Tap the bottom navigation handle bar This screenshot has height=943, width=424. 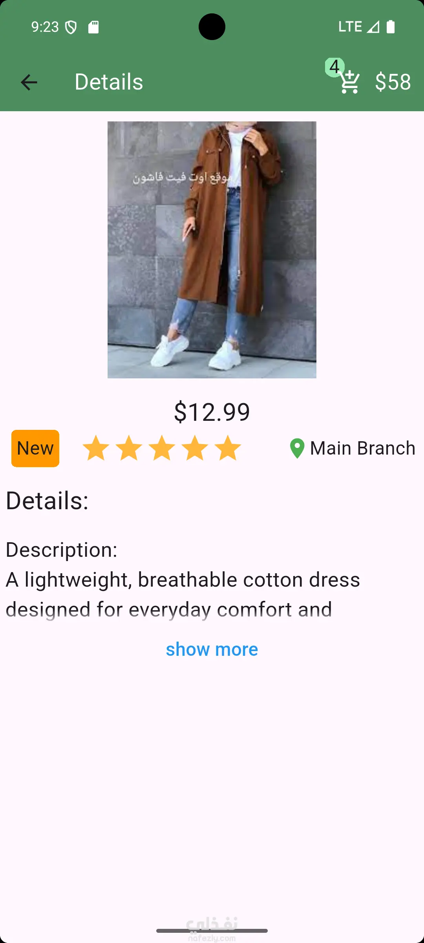pos(212,931)
